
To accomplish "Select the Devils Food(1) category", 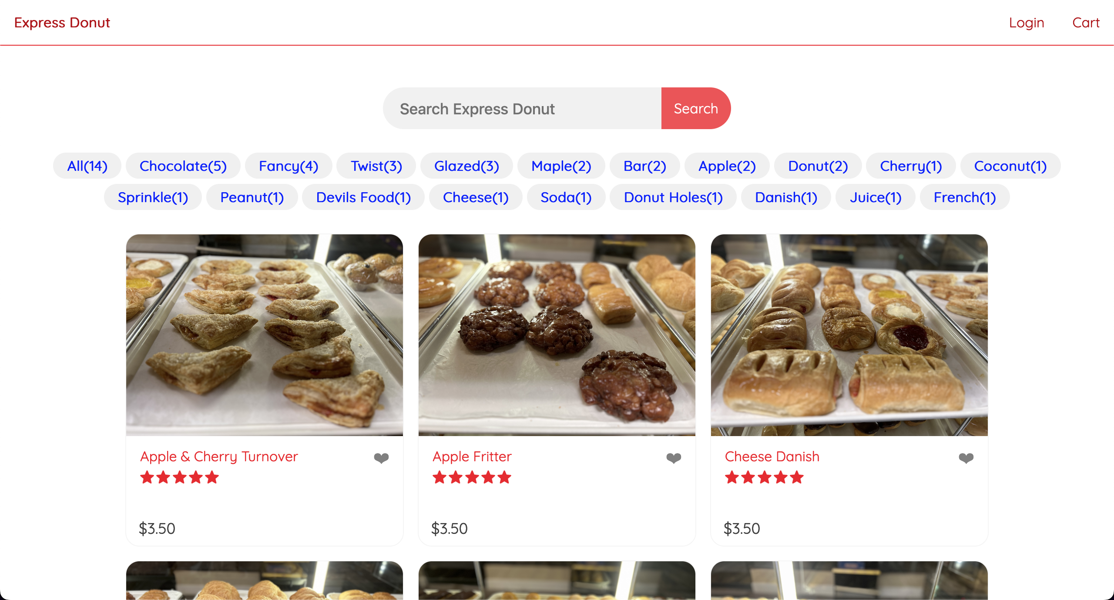I will coord(363,197).
